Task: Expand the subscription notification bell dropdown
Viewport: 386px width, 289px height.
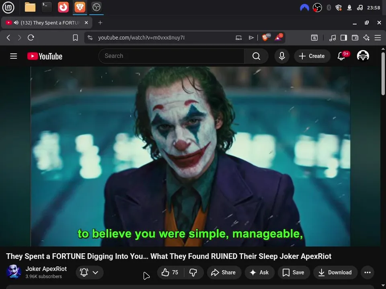Action: tap(90, 272)
